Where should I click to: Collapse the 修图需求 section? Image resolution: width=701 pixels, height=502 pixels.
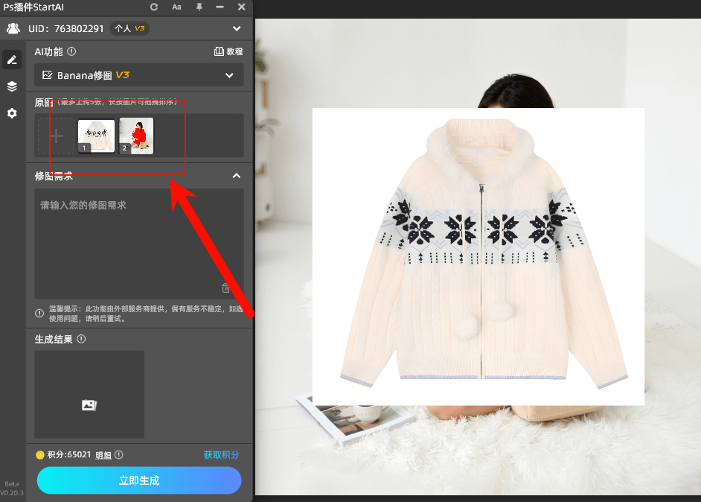point(236,176)
